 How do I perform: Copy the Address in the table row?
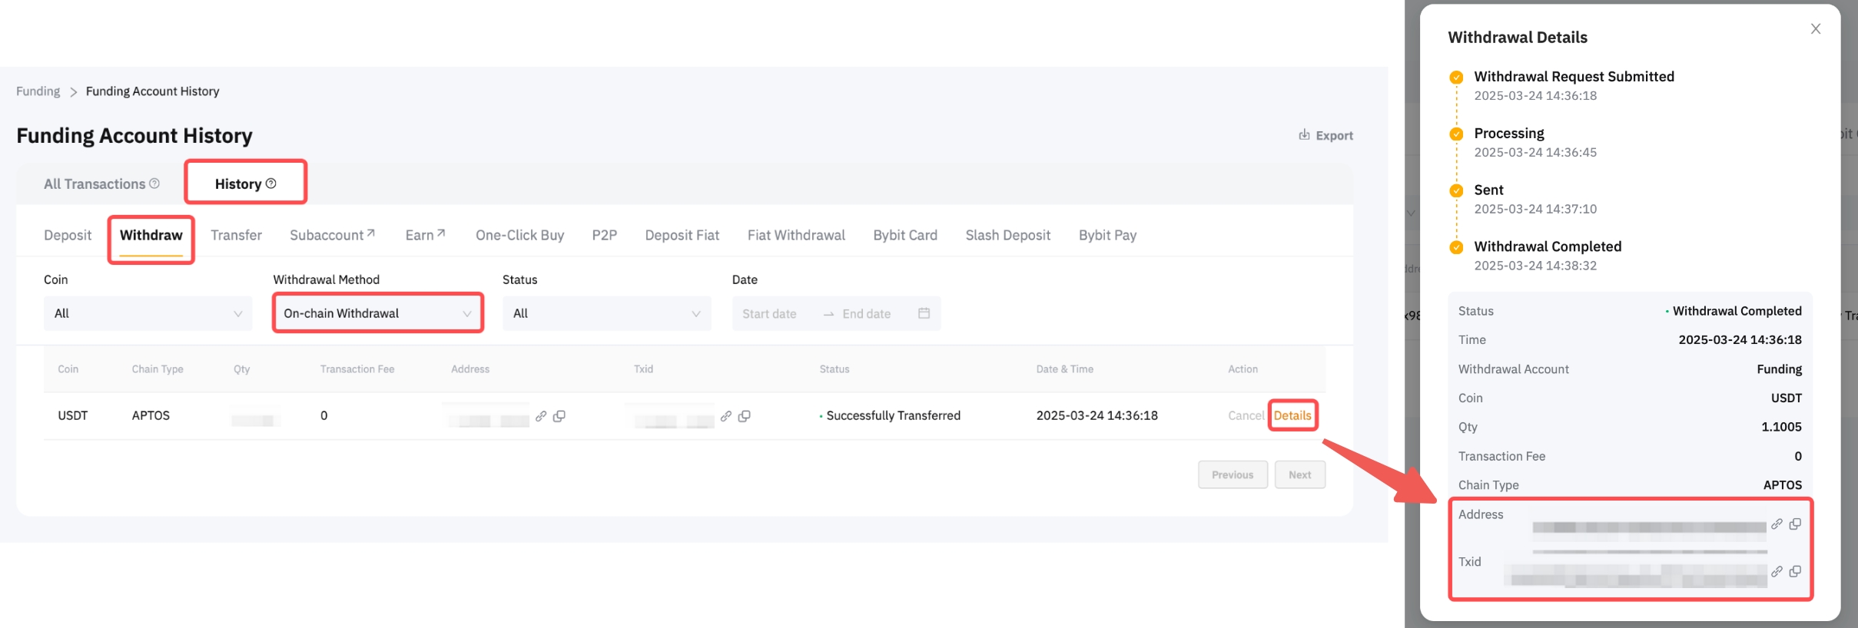(x=559, y=416)
